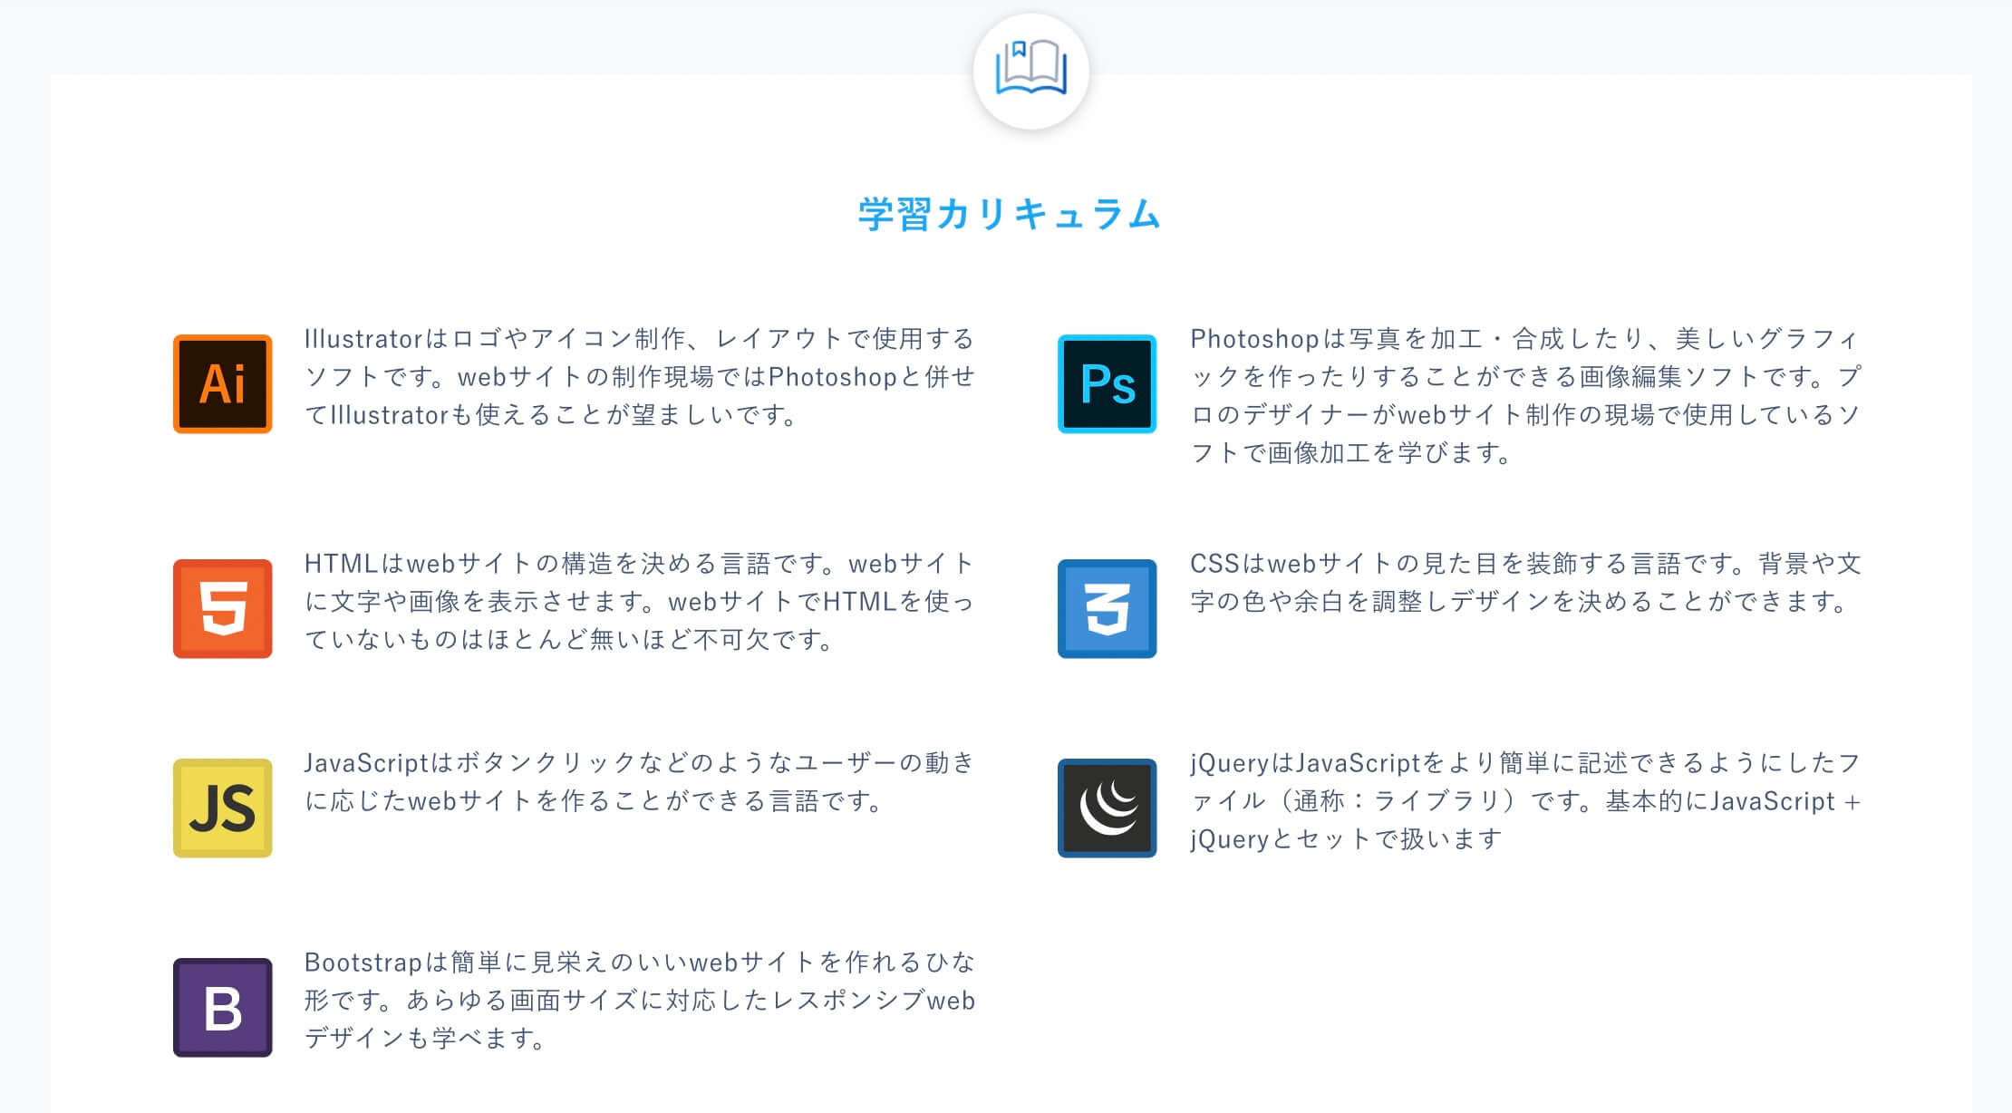Click the open book icon at top
This screenshot has width=2012, height=1113.
click(x=1030, y=69)
